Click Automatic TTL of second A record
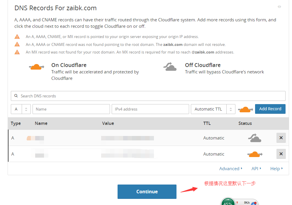This screenshot has width=292, height=205. (x=214, y=154)
